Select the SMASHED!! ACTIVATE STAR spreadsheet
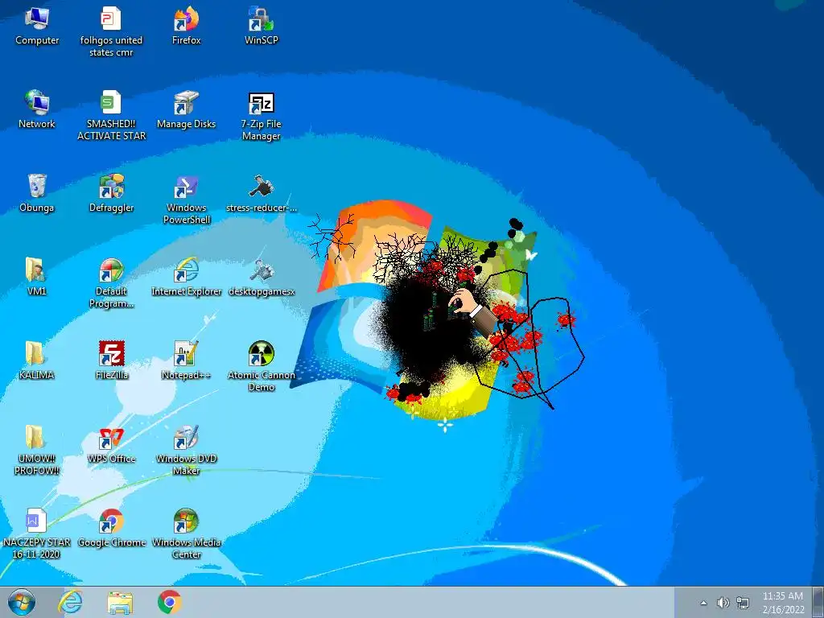The image size is (824, 618). 111,115
